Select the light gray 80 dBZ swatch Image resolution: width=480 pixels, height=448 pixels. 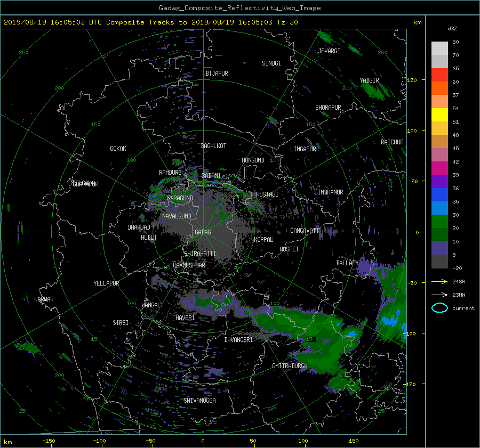click(439, 48)
